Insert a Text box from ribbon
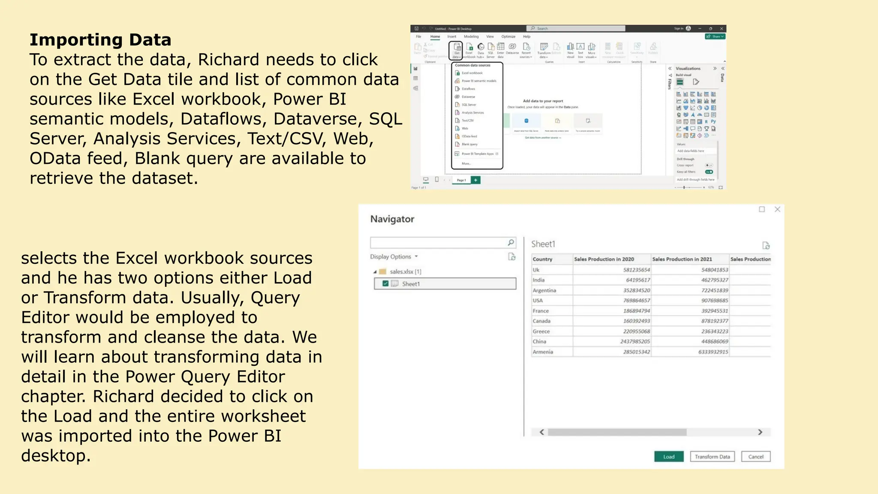Screen dimensions: 878x494 (580, 50)
